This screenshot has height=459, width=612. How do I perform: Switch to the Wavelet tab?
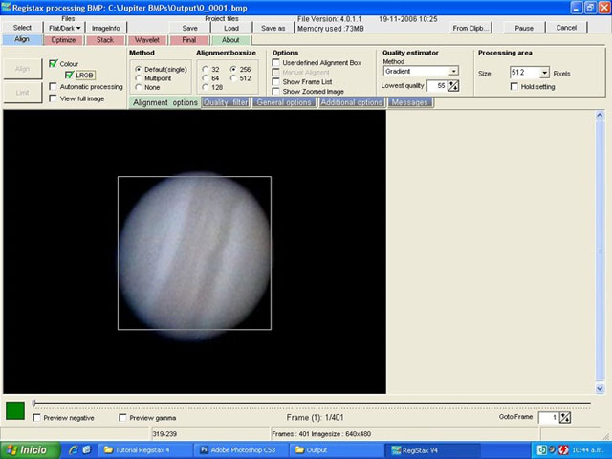(x=147, y=40)
